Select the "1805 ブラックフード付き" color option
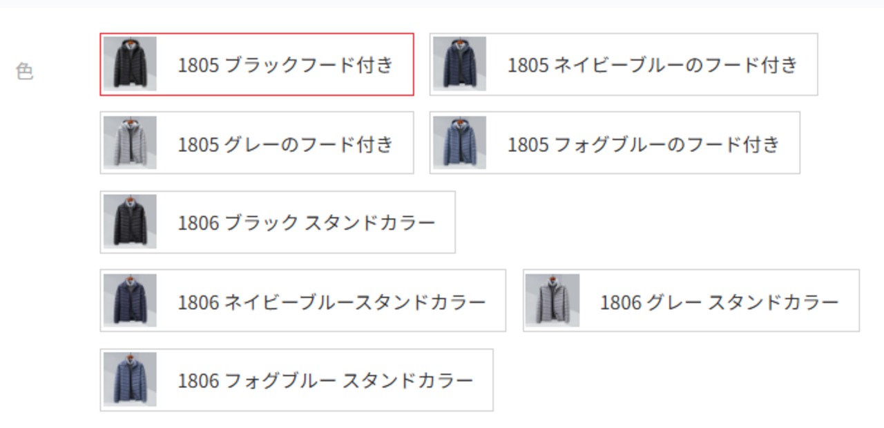Image resolution: width=884 pixels, height=428 pixels. [x=285, y=65]
